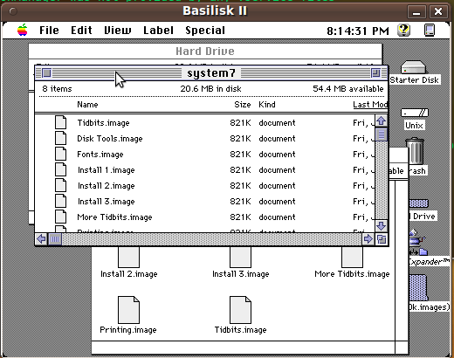454x358 pixels.
Task: Select the Install 2.image icon in system7 list
Action: coord(60,185)
